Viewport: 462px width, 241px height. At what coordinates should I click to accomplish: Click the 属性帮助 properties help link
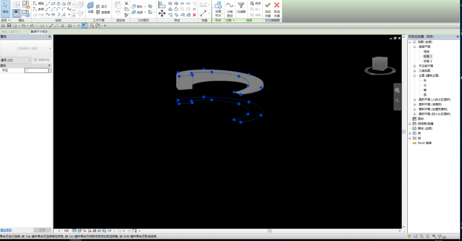(x=6, y=230)
